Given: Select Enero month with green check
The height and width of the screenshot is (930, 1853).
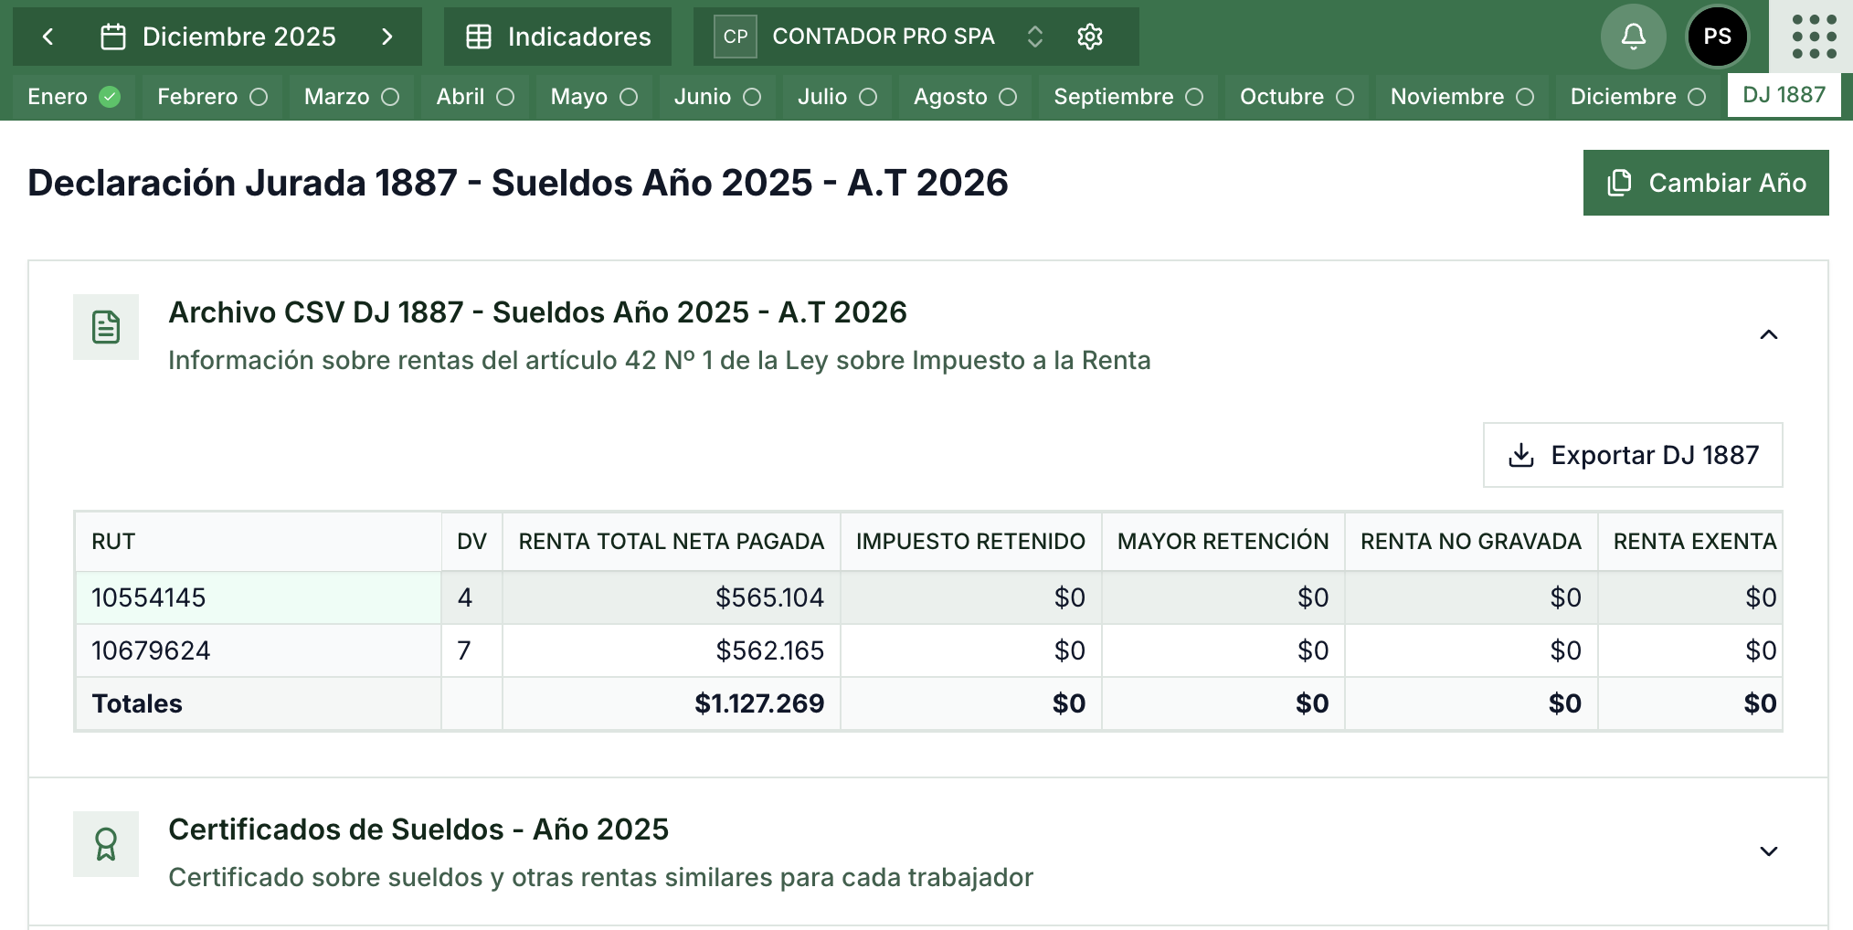Looking at the screenshot, I should (74, 97).
